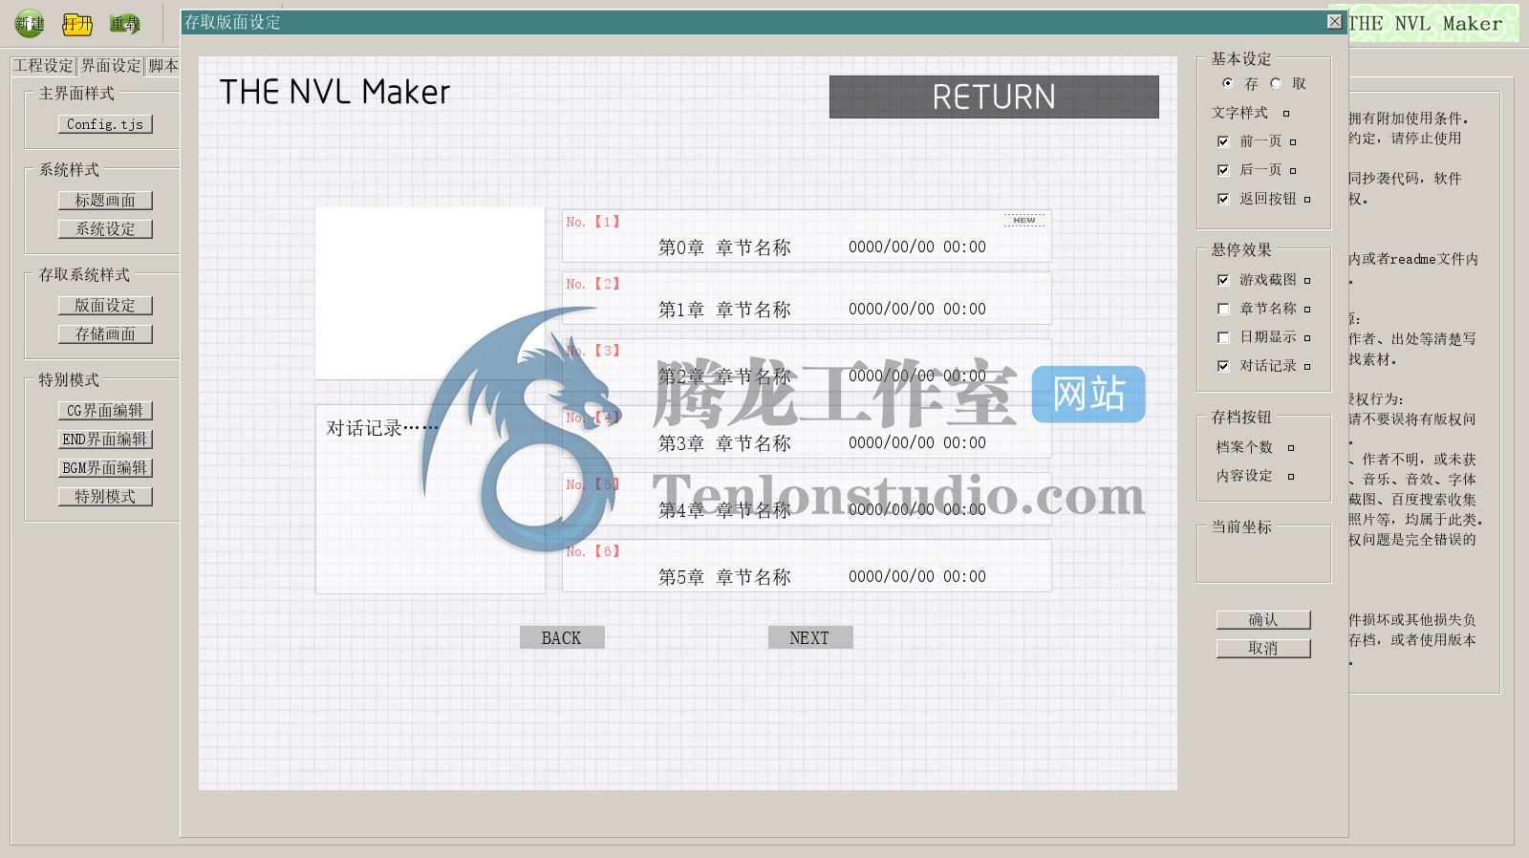Open settings square beside 前一页
The height and width of the screenshot is (858, 1529).
(x=1293, y=142)
